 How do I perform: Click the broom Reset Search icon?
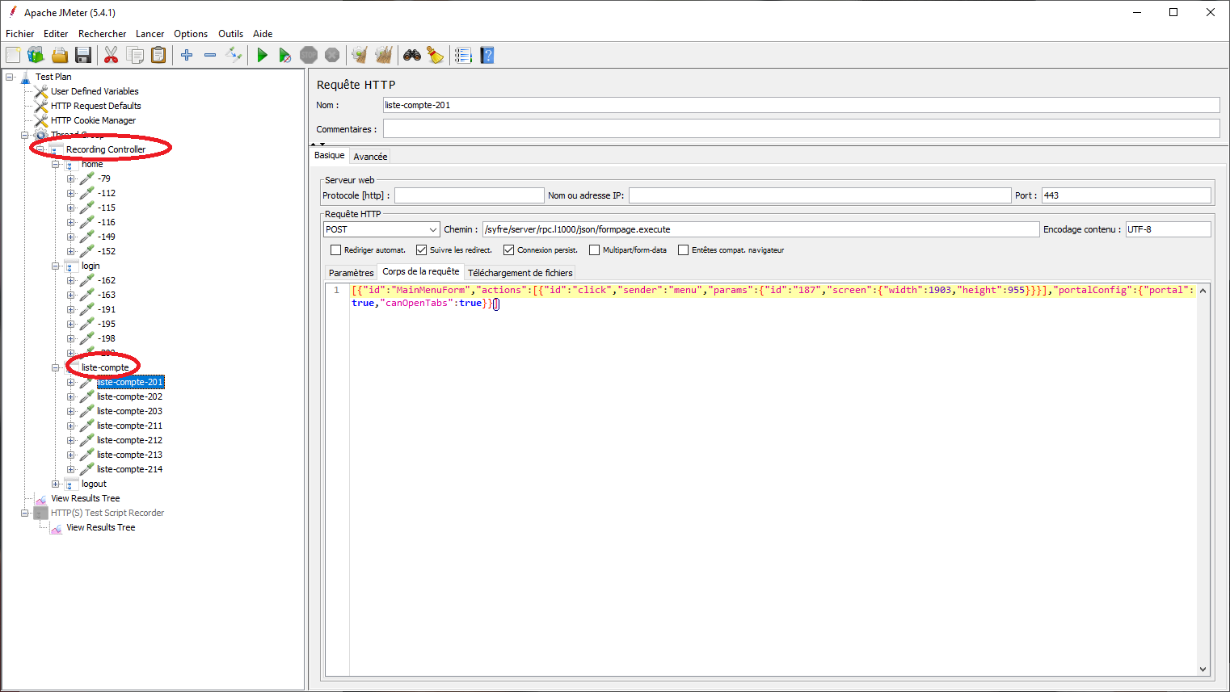(x=436, y=55)
